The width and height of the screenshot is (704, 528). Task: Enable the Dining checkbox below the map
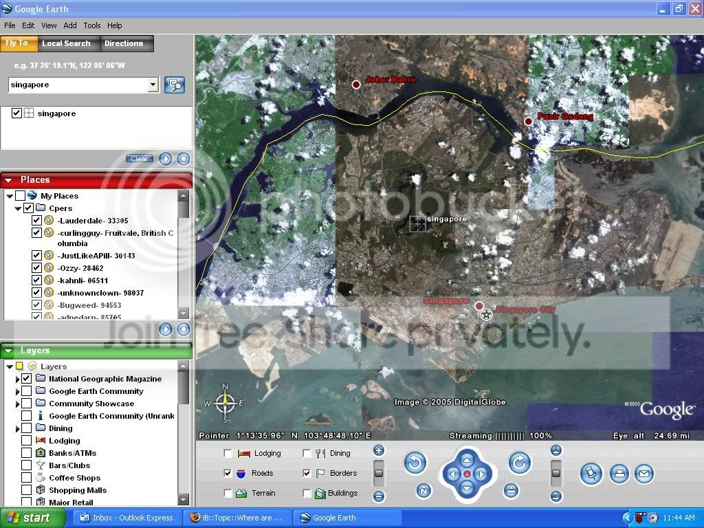[x=307, y=454]
